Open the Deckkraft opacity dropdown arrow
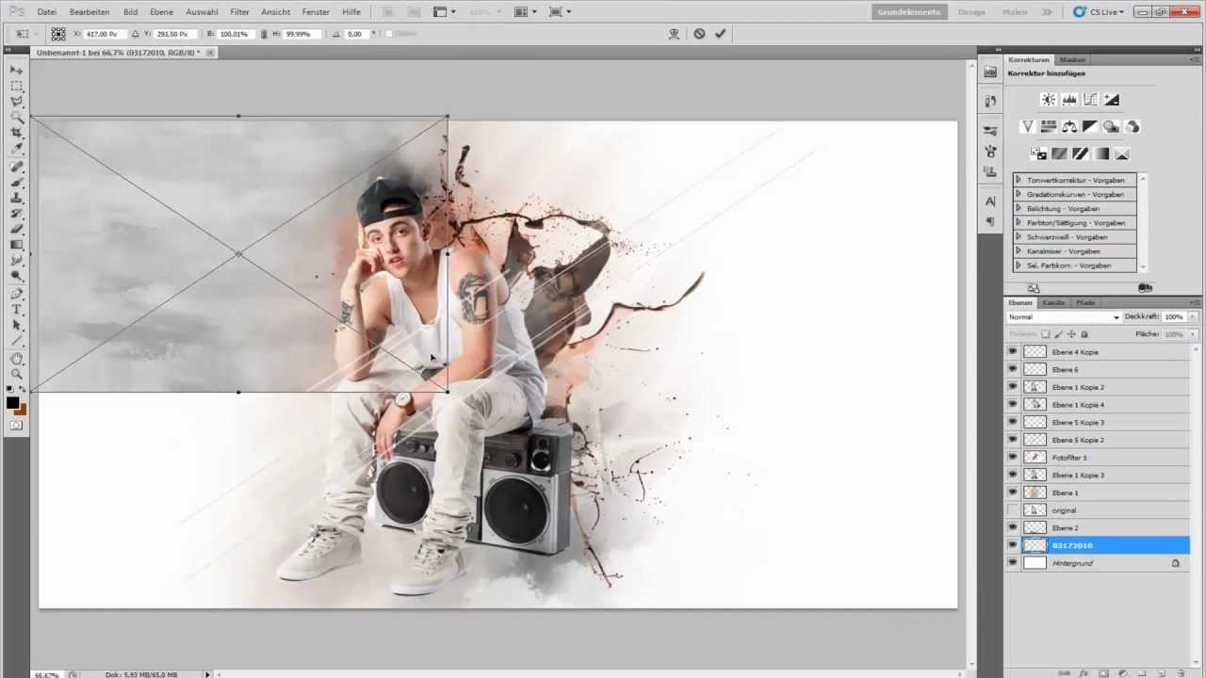1206x678 pixels. point(1193,317)
